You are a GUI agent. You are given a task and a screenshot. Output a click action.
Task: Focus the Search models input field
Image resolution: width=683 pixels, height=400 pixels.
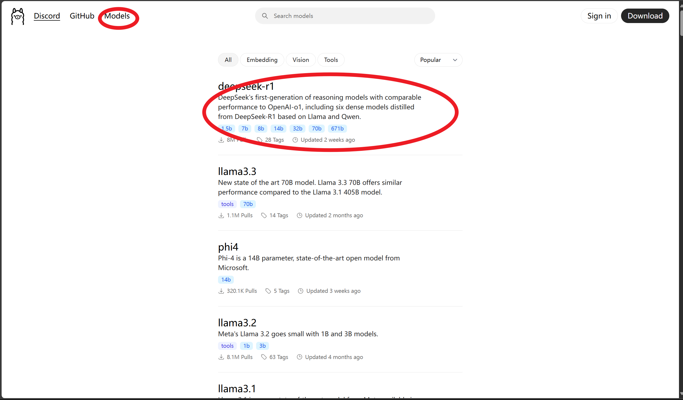[x=350, y=16]
